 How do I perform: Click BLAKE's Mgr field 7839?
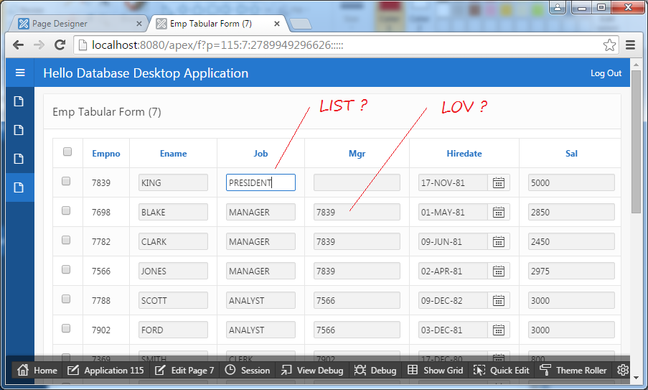[357, 212]
